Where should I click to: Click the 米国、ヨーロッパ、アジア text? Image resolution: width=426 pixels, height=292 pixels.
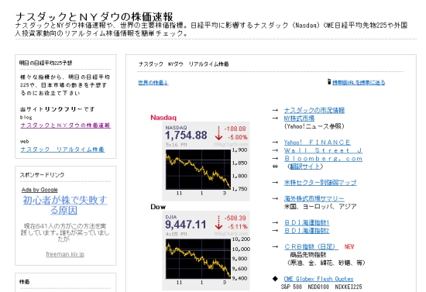(320, 207)
